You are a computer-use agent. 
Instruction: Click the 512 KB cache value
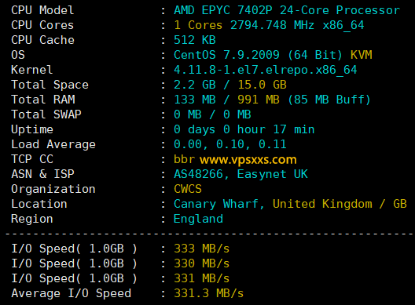point(195,40)
